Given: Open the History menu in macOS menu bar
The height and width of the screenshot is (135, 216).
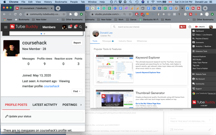Looking at the screenshot, I should [x=48, y=2].
